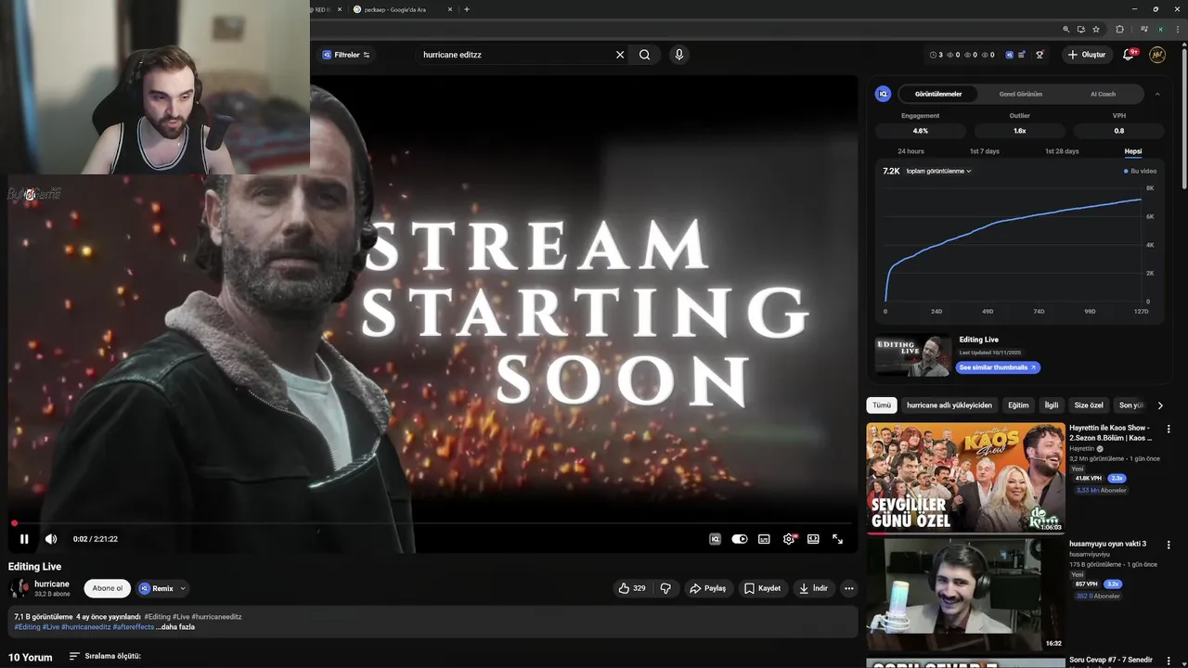This screenshot has width=1188, height=668.
Task: Open options for the Hayrettin ile Kaos Show video
Action: (1169, 430)
